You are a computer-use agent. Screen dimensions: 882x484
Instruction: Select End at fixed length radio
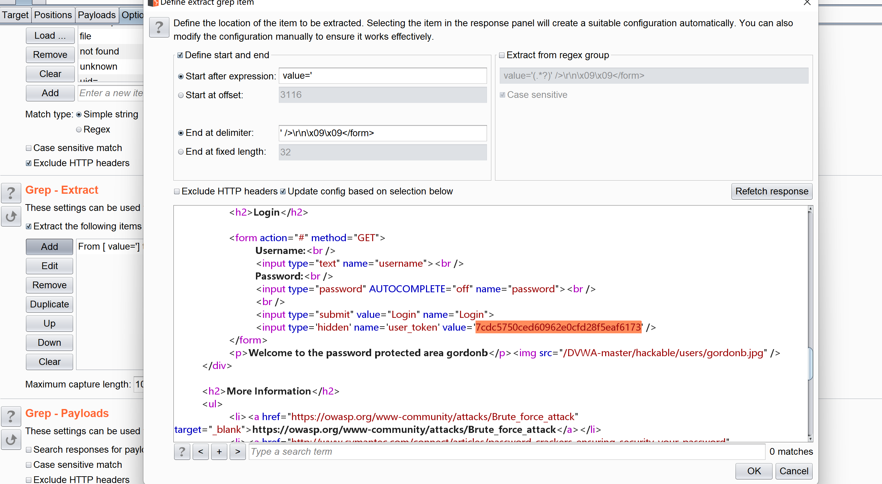click(x=181, y=152)
